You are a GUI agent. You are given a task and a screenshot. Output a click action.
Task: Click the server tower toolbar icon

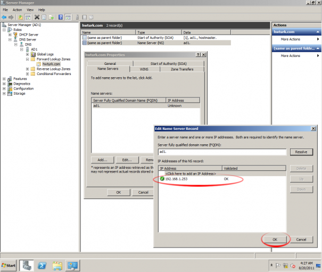pyautogui.click(x=77, y=17)
